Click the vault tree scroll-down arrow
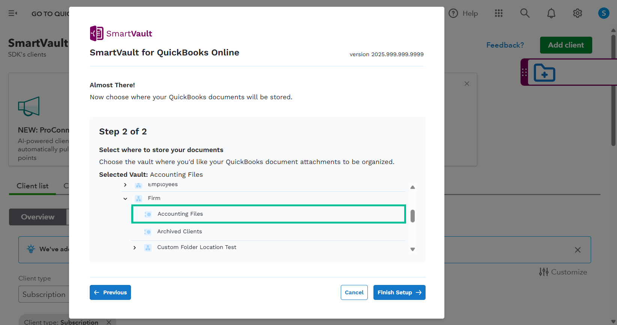Viewport: 617px width, 325px height. [412, 249]
